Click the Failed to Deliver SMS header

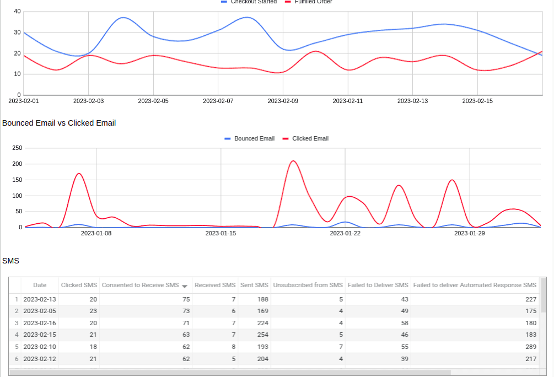click(x=378, y=285)
